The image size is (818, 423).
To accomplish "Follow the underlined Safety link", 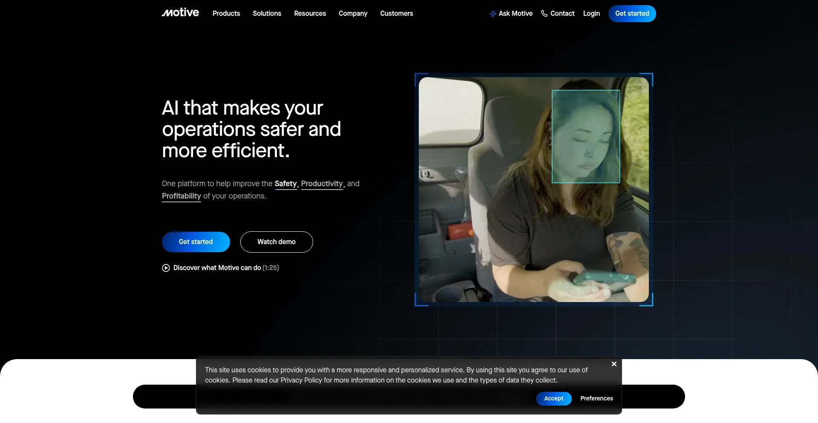I will point(285,184).
